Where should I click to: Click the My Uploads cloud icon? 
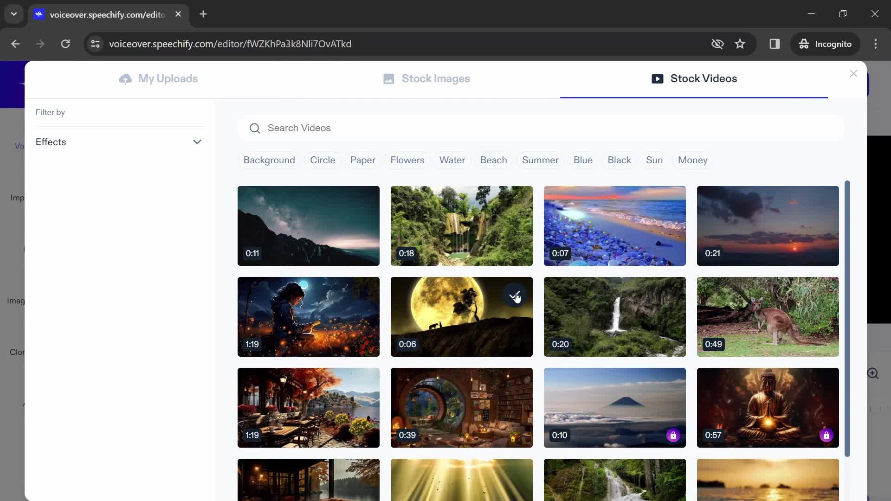pos(125,78)
